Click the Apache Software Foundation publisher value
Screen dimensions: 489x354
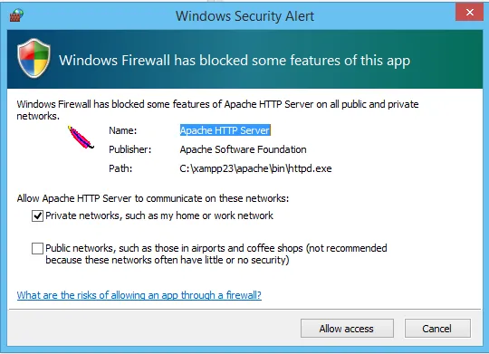[243, 149]
